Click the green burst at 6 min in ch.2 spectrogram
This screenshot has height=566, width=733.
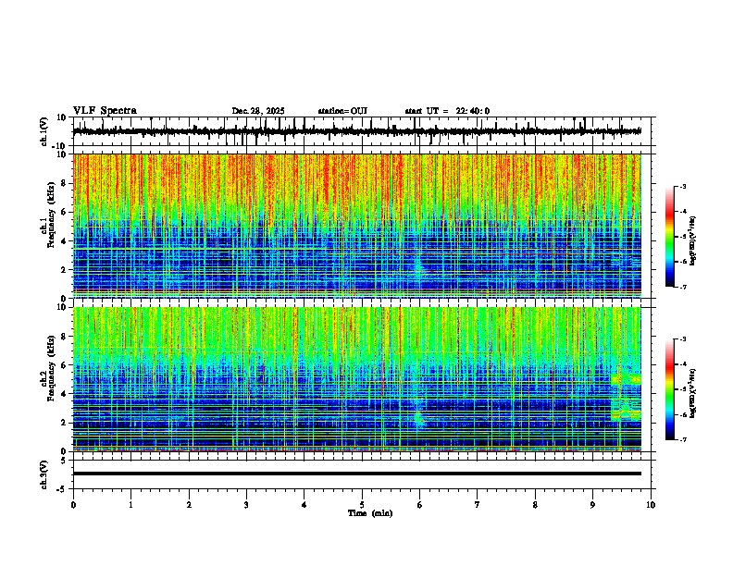pyautogui.click(x=419, y=418)
